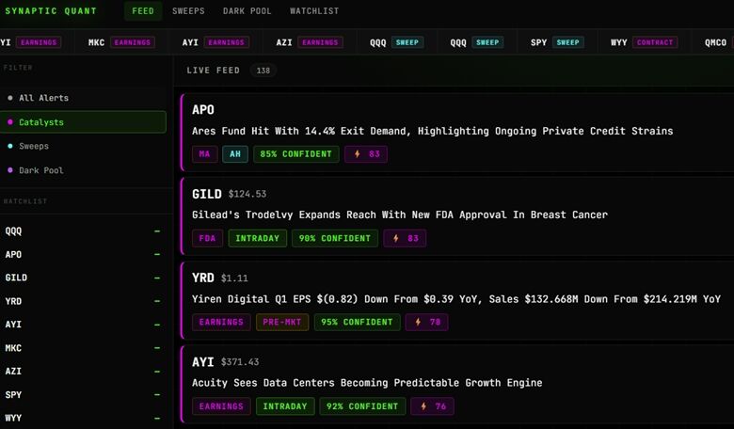This screenshot has height=429, width=734.
Task: Remove QQQ from watchlist with minus icon
Action: tap(157, 231)
